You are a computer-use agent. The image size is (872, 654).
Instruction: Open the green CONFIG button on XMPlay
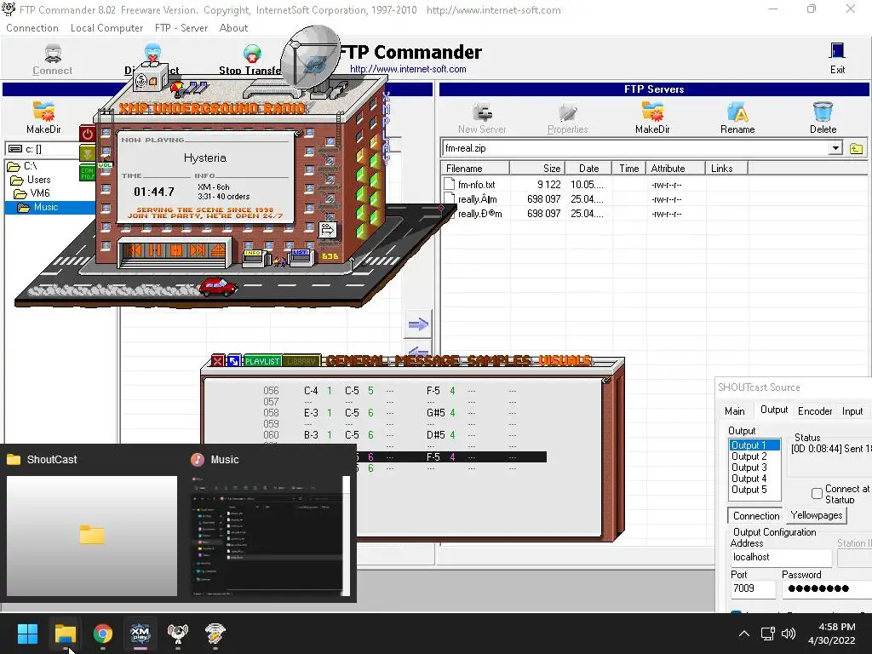point(88,174)
